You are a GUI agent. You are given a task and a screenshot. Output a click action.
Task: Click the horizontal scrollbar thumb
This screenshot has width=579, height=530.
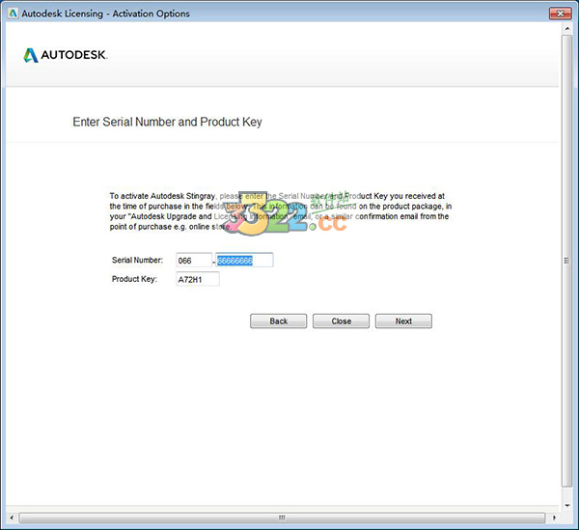[282, 517]
